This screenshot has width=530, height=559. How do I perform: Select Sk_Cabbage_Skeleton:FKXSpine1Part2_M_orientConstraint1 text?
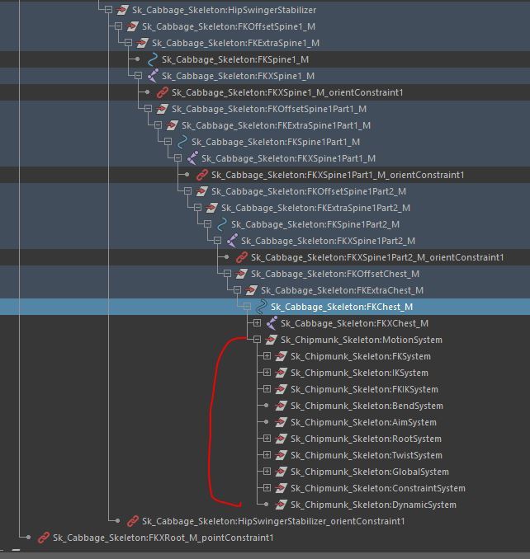[377, 257]
